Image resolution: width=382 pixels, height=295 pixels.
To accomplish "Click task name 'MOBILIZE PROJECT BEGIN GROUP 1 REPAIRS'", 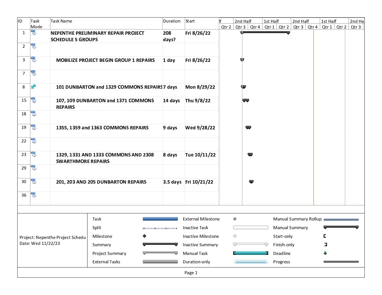I will (106, 60).
